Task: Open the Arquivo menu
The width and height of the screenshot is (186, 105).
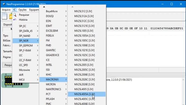Action: click(6, 10)
